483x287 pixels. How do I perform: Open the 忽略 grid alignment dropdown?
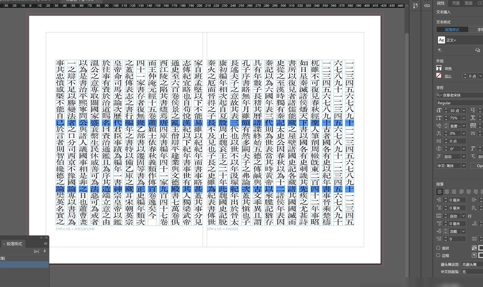[464, 231]
